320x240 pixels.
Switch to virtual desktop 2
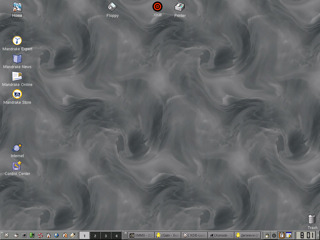95,236
